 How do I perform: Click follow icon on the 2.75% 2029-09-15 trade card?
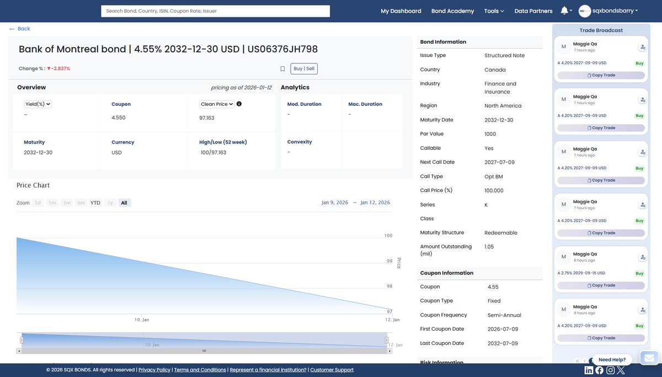coord(643,257)
